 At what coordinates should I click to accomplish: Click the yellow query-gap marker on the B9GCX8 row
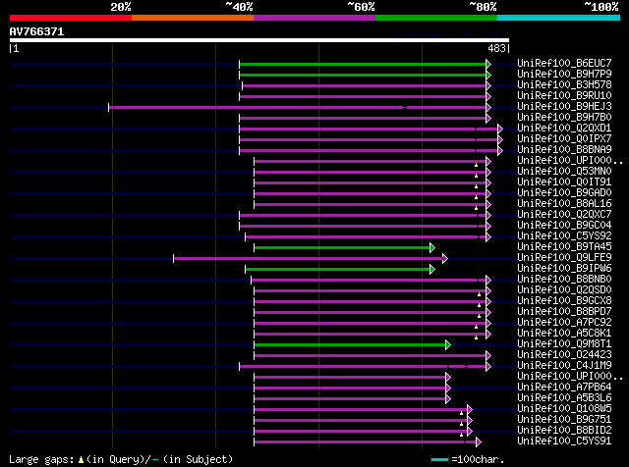[479, 305]
